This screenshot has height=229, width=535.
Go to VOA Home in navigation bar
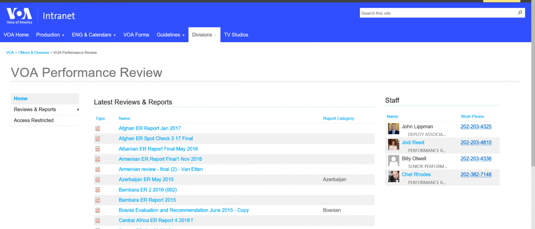pos(16,35)
